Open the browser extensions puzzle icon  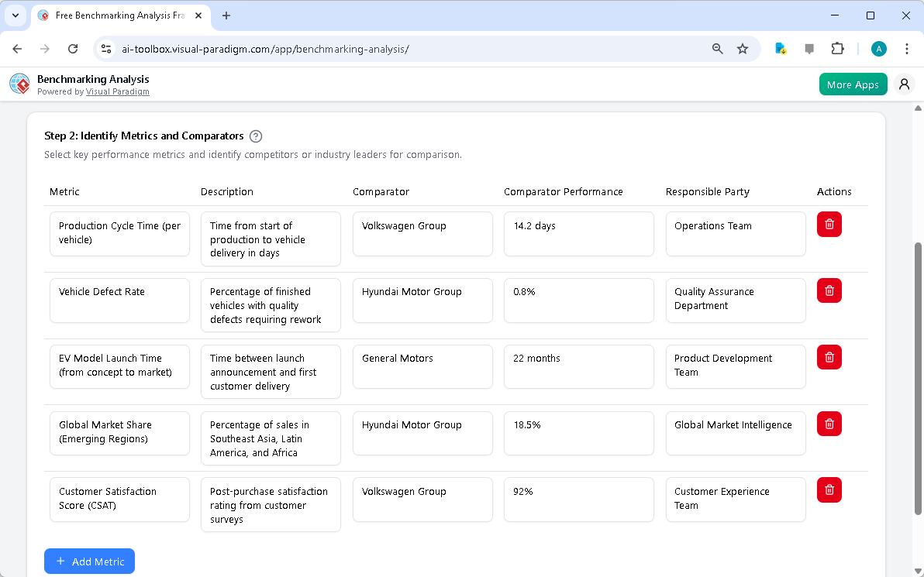pyautogui.click(x=838, y=48)
